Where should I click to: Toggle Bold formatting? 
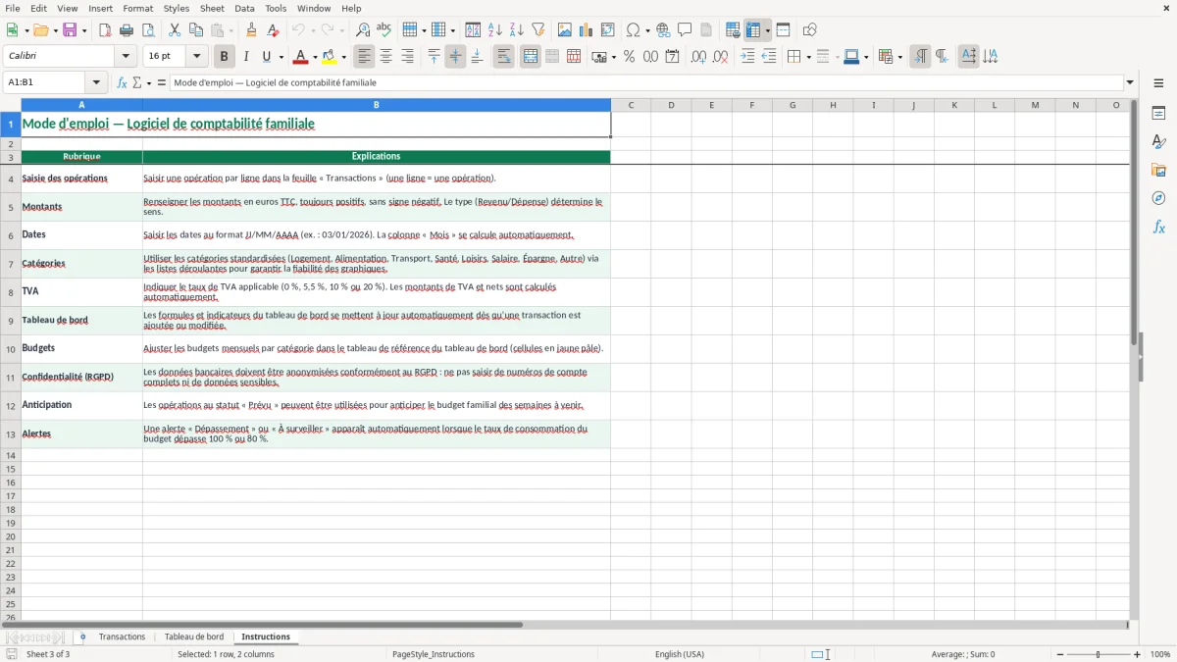(x=225, y=57)
